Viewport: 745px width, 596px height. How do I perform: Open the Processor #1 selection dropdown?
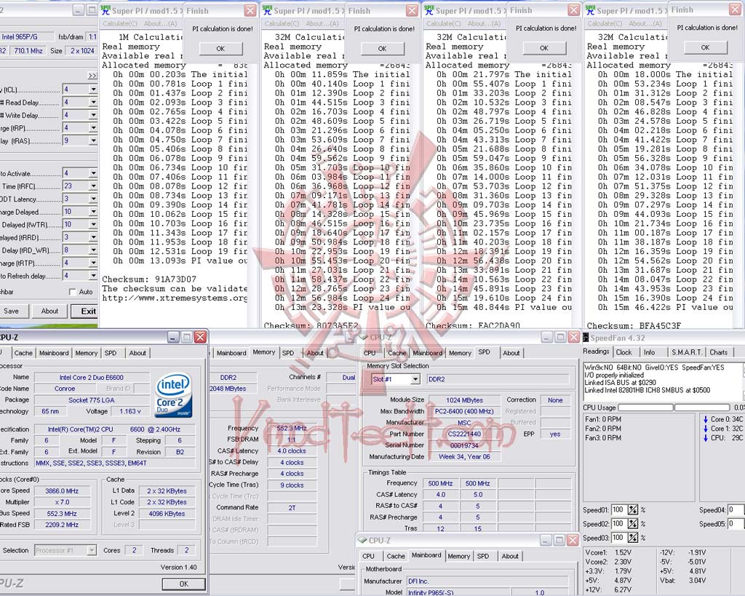point(92,550)
